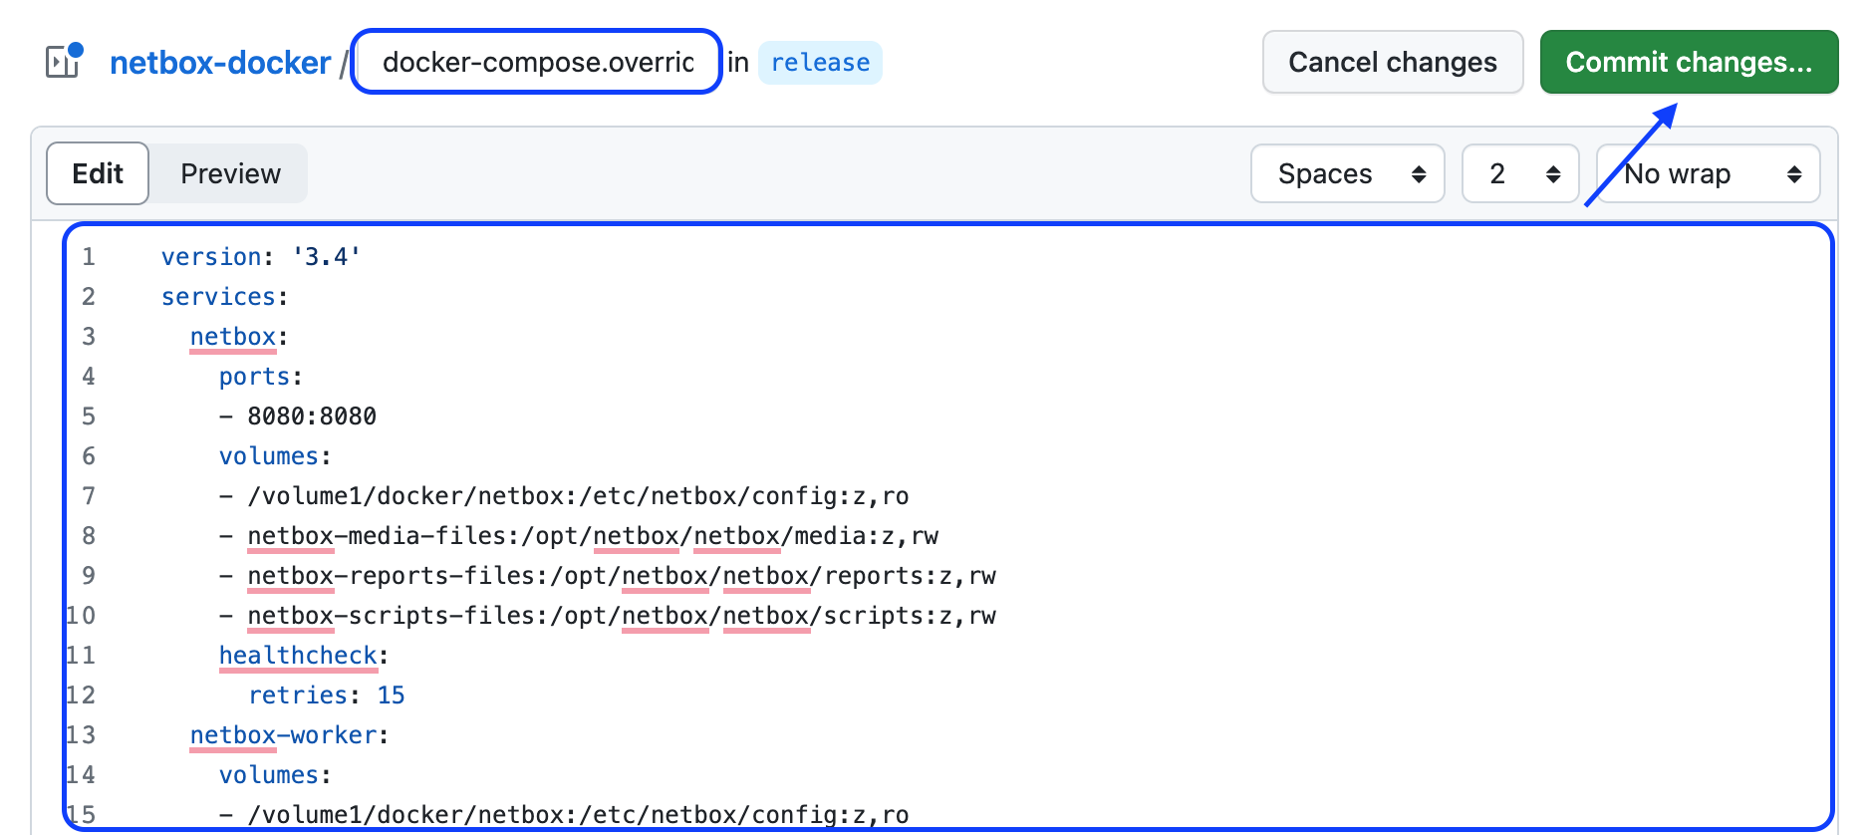Click line number 6 in the gutter

tap(89, 456)
